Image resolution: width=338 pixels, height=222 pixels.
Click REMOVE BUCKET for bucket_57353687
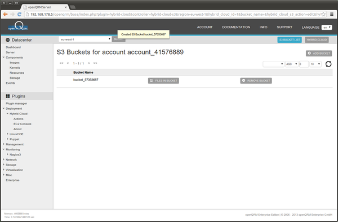pos(256,81)
